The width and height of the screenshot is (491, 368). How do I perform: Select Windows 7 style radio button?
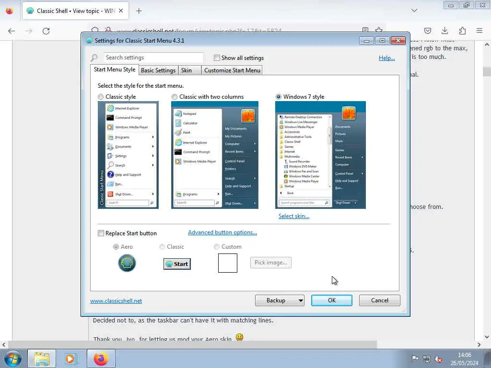point(279,97)
